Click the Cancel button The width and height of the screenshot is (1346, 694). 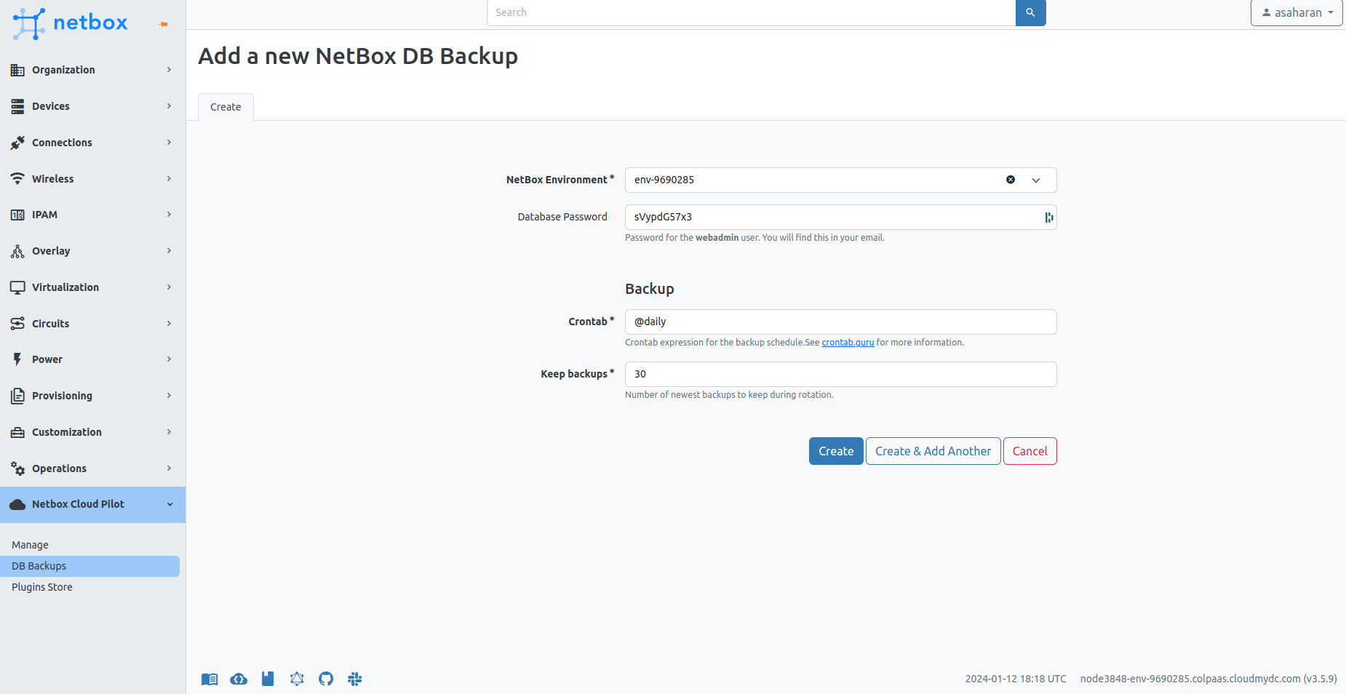pos(1030,451)
